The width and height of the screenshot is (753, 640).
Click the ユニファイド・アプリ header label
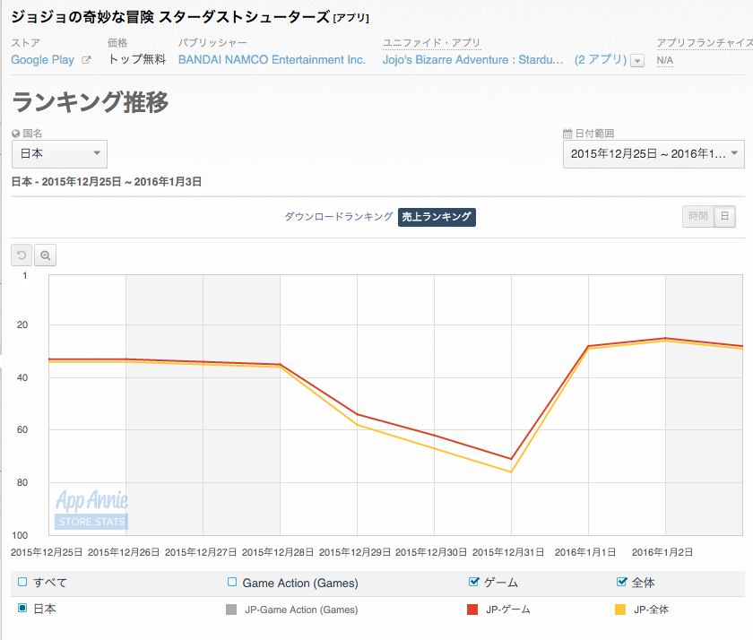pyautogui.click(x=431, y=43)
